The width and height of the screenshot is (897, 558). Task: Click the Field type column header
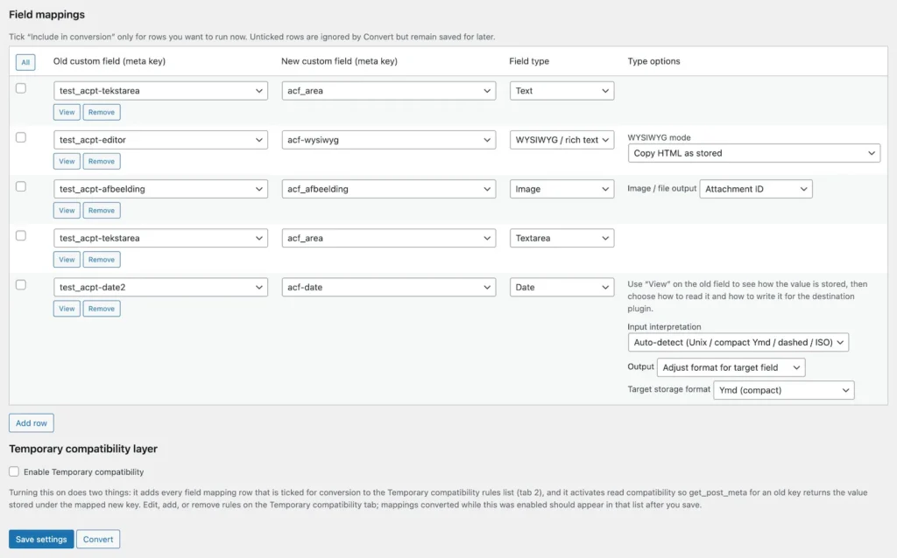[x=529, y=61]
